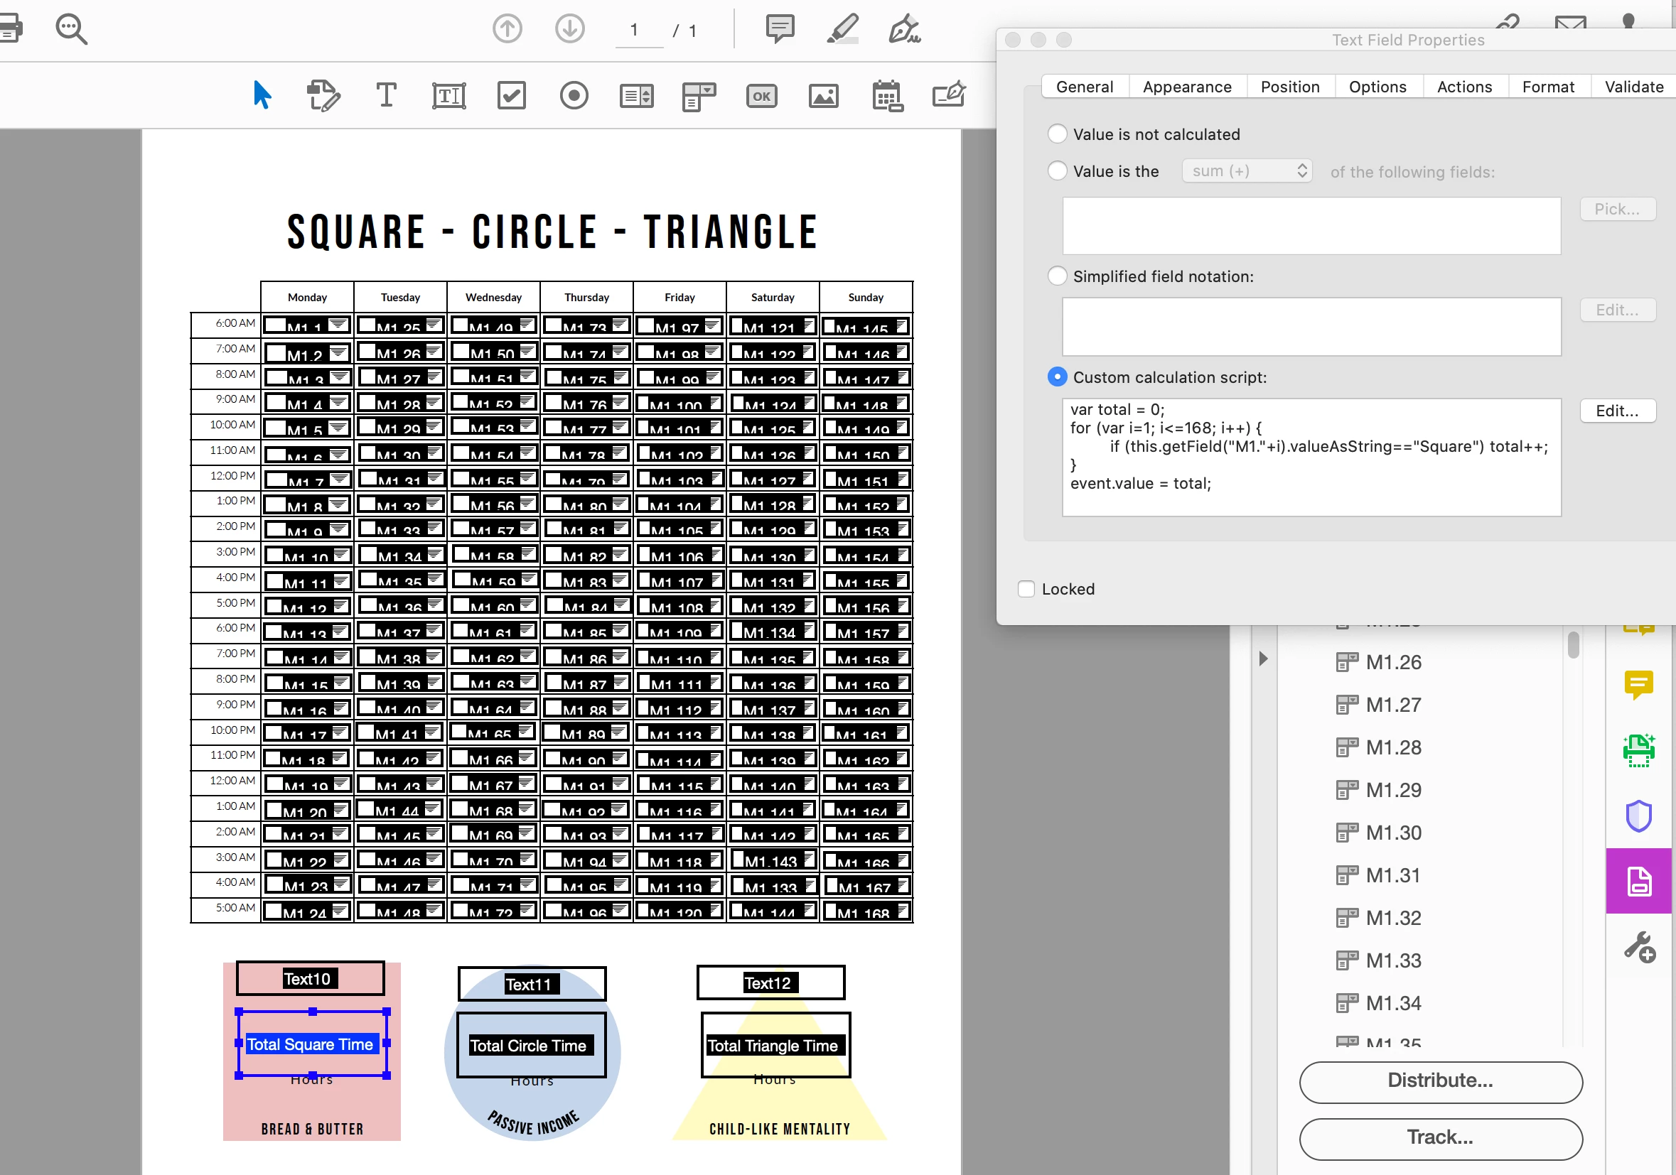Open dropdown arrow of field M1.2

point(338,353)
